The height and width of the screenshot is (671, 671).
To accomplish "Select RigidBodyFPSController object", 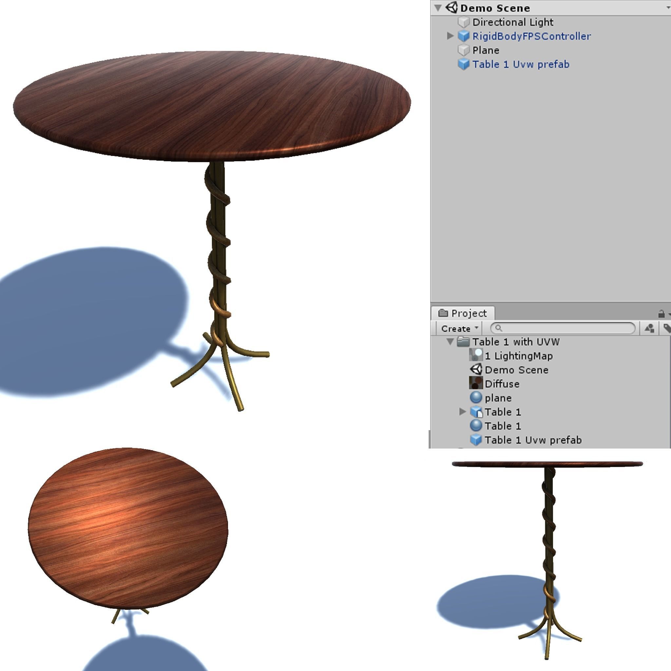I will point(531,36).
